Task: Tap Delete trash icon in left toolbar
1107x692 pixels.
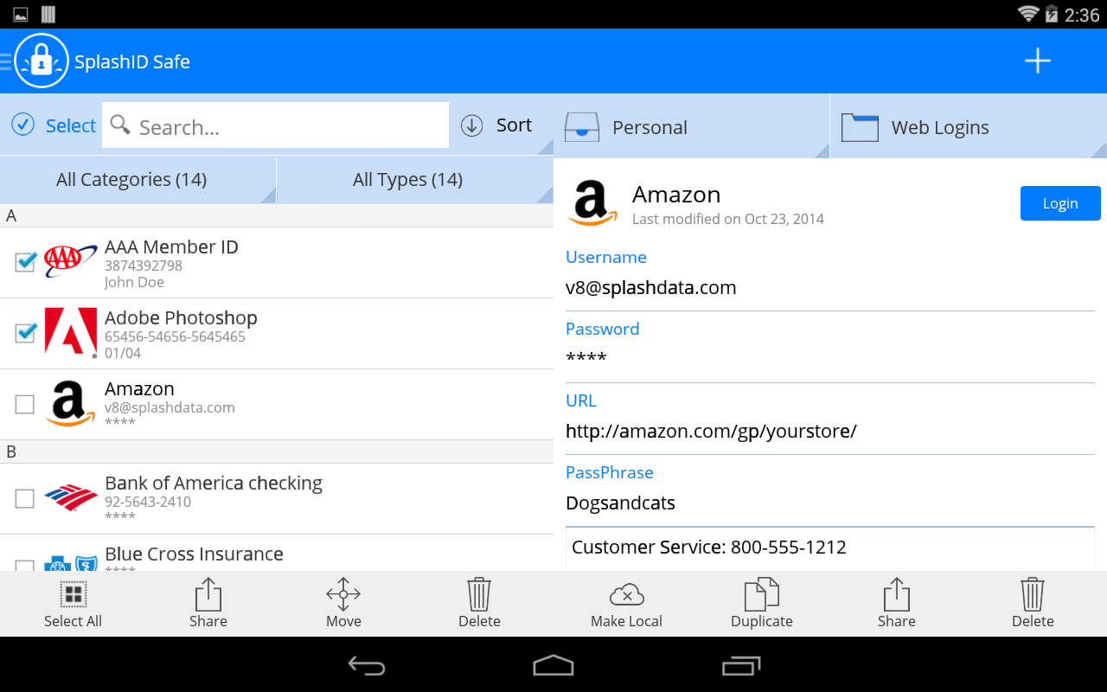Action: [x=479, y=594]
